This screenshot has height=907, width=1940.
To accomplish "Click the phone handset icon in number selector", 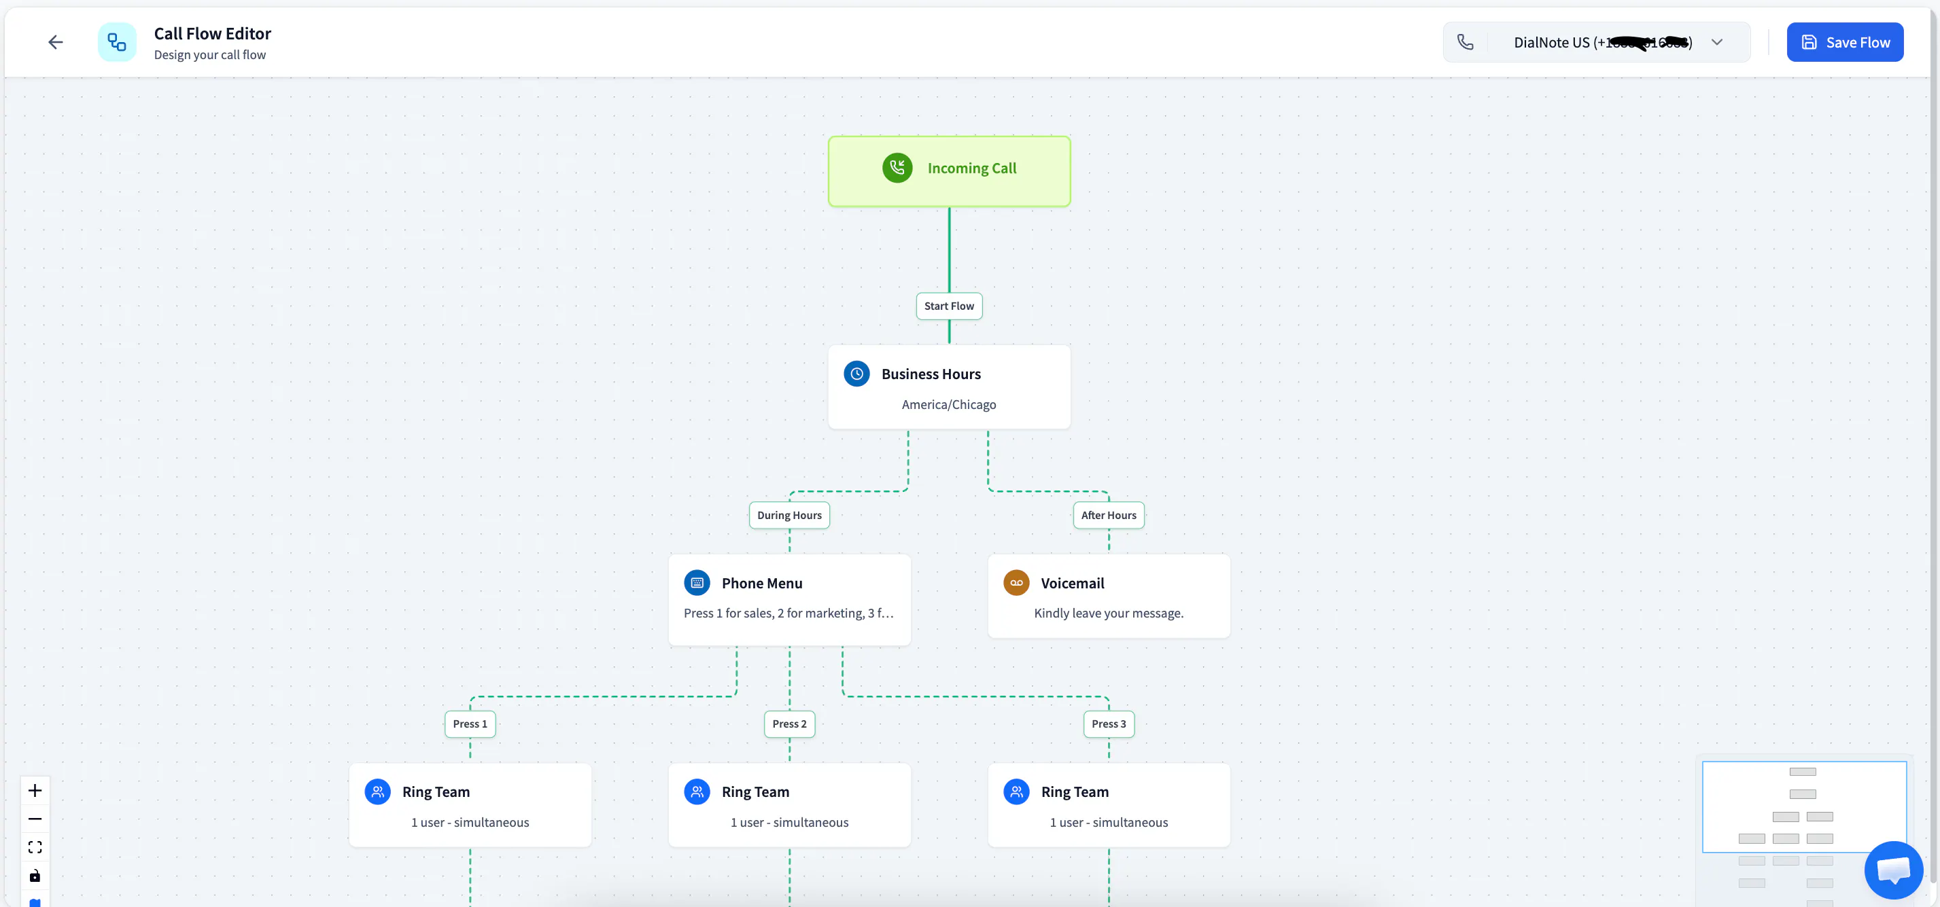I will (1465, 42).
